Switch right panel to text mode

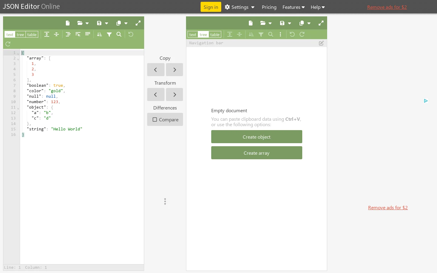click(193, 35)
